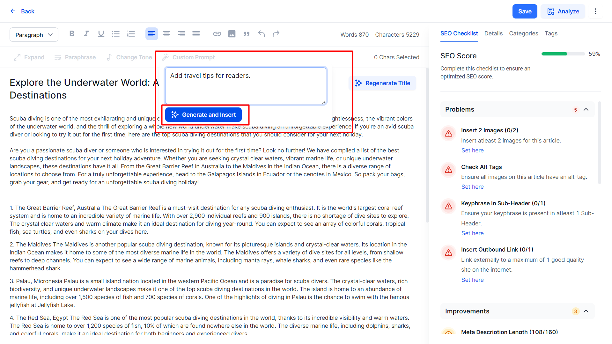Click the editor vertical scrollbar
The height and width of the screenshot is (344, 612).
tap(427, 145)
